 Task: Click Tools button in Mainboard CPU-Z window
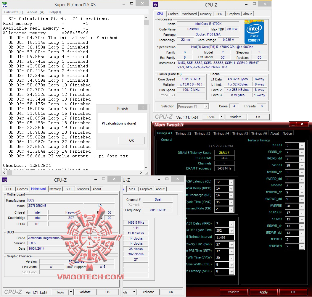tap(60, 292)
